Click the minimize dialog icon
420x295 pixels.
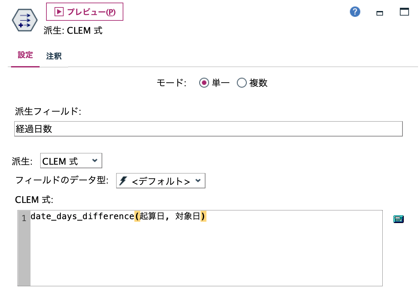point(379,13)
